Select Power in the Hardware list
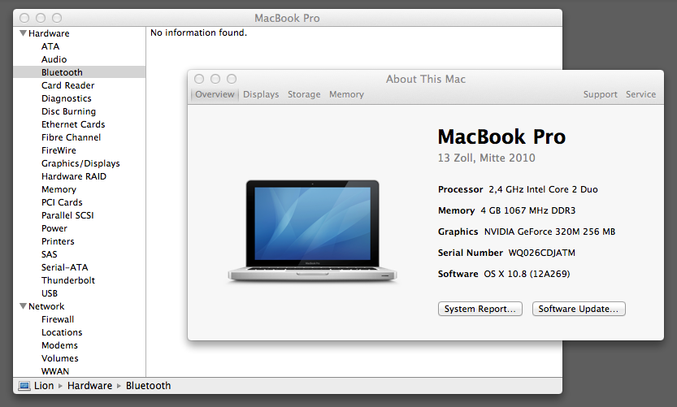Screen dimensions: 677x407 [x=54, y=228]
